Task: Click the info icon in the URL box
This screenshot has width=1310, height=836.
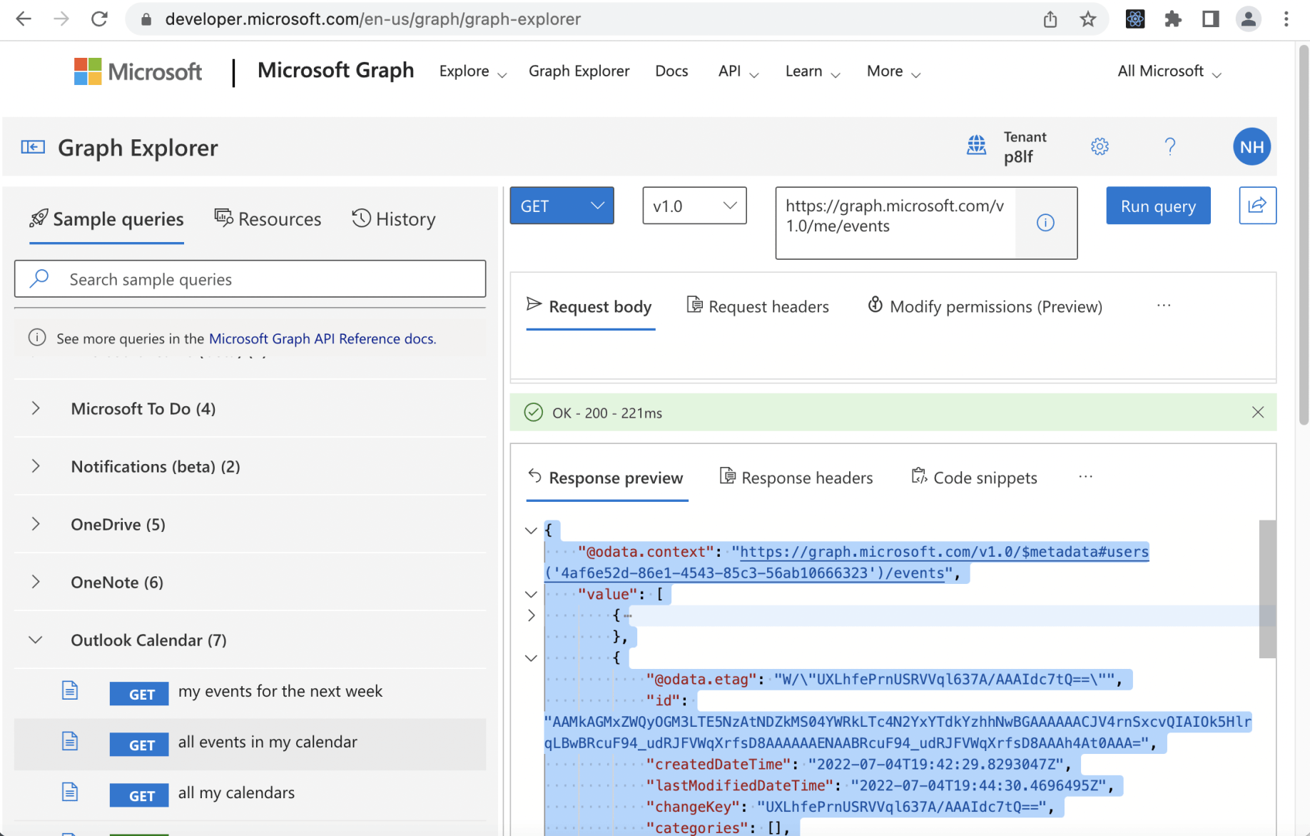Action: click(x=1045, y=223)
